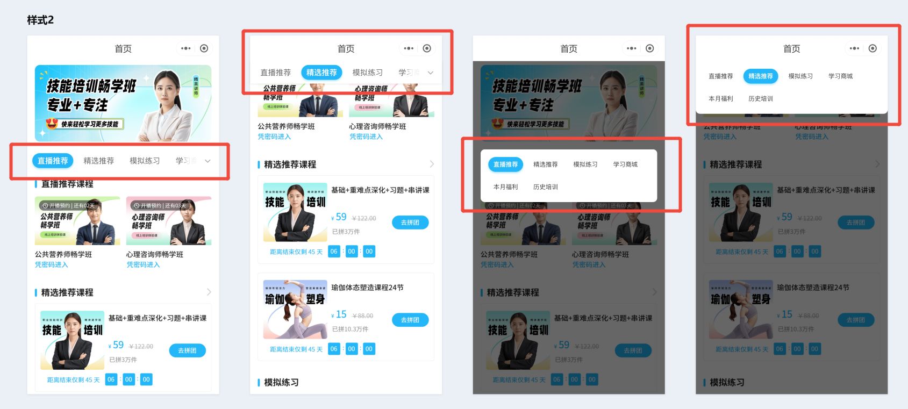The image size is (908, 409).
Task: Expand the tab bar chevron in the first phone mockup
Action: [x=208, y=161]
